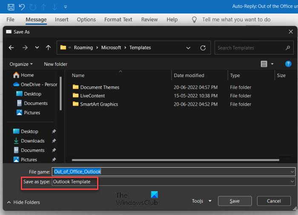Open the Tools dropdown menu
Screen dimensions: 298x215
(201, 201)
